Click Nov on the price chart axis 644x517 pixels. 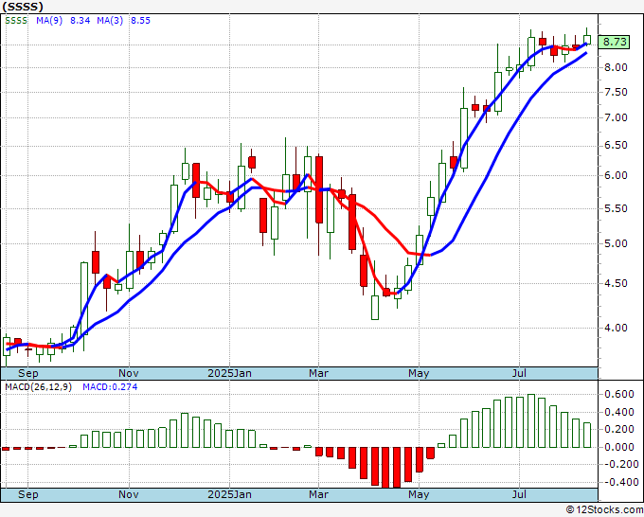[129, 373]
